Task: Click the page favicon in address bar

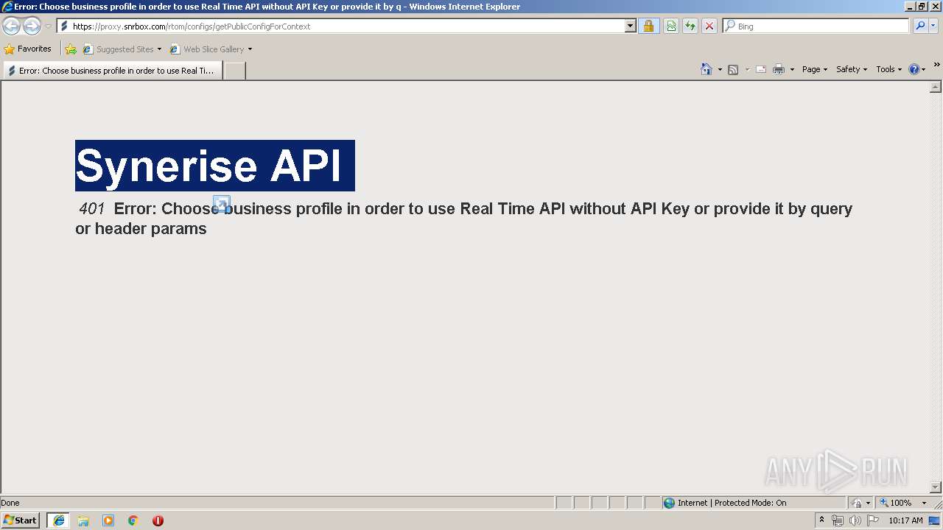Action: click(x=64, y=26)
